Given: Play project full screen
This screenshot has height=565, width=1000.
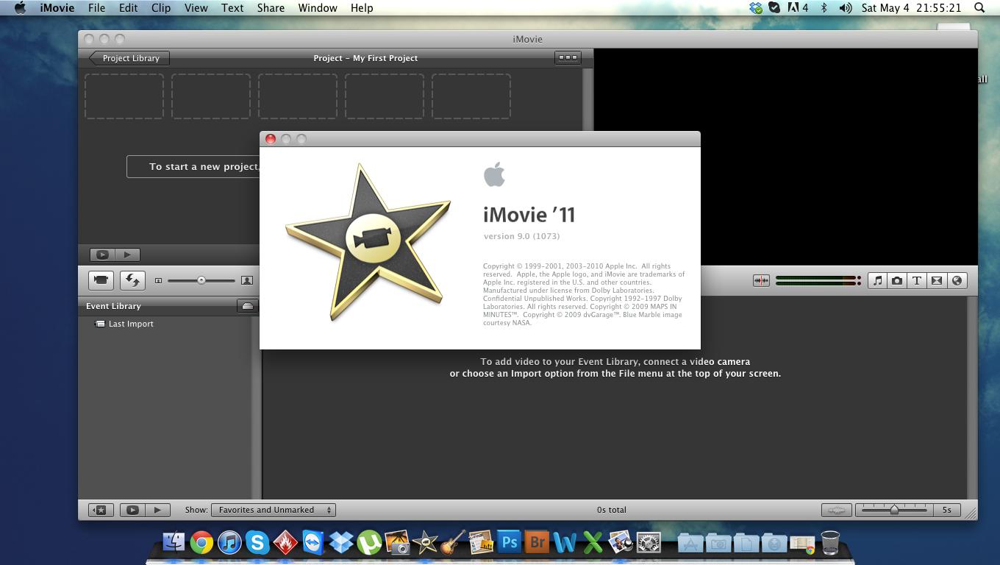Looking at the screenshot, I should pyautogui.click(x=102, y=255).
